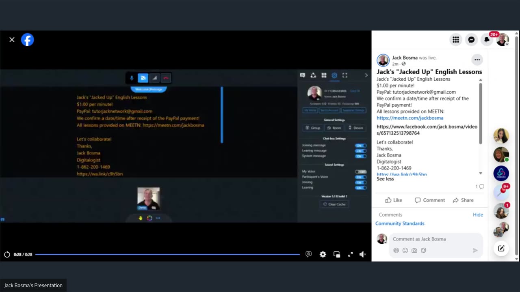Toggle the Participant's Voice switch
The height and width of the screenshot is (292, 520).
[x=360, y=177]
